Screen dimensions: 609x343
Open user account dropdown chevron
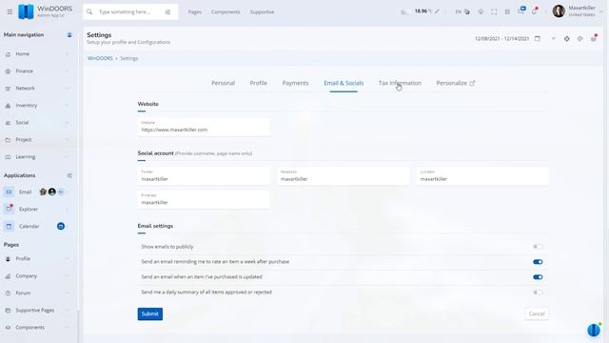point(601,11)
